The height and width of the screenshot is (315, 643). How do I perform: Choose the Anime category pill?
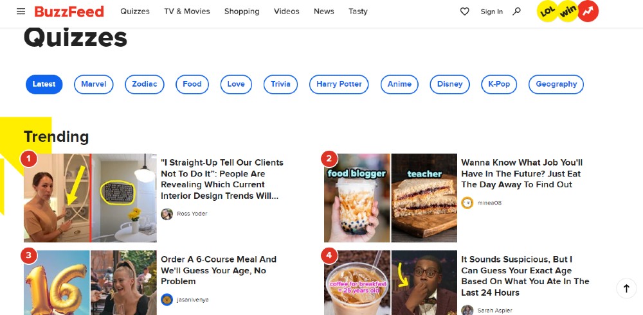click(399, 84)
